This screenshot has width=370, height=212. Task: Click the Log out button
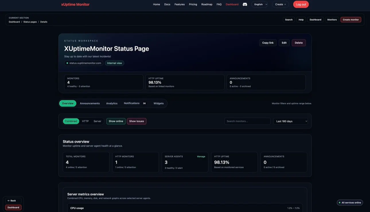point(301,4)
